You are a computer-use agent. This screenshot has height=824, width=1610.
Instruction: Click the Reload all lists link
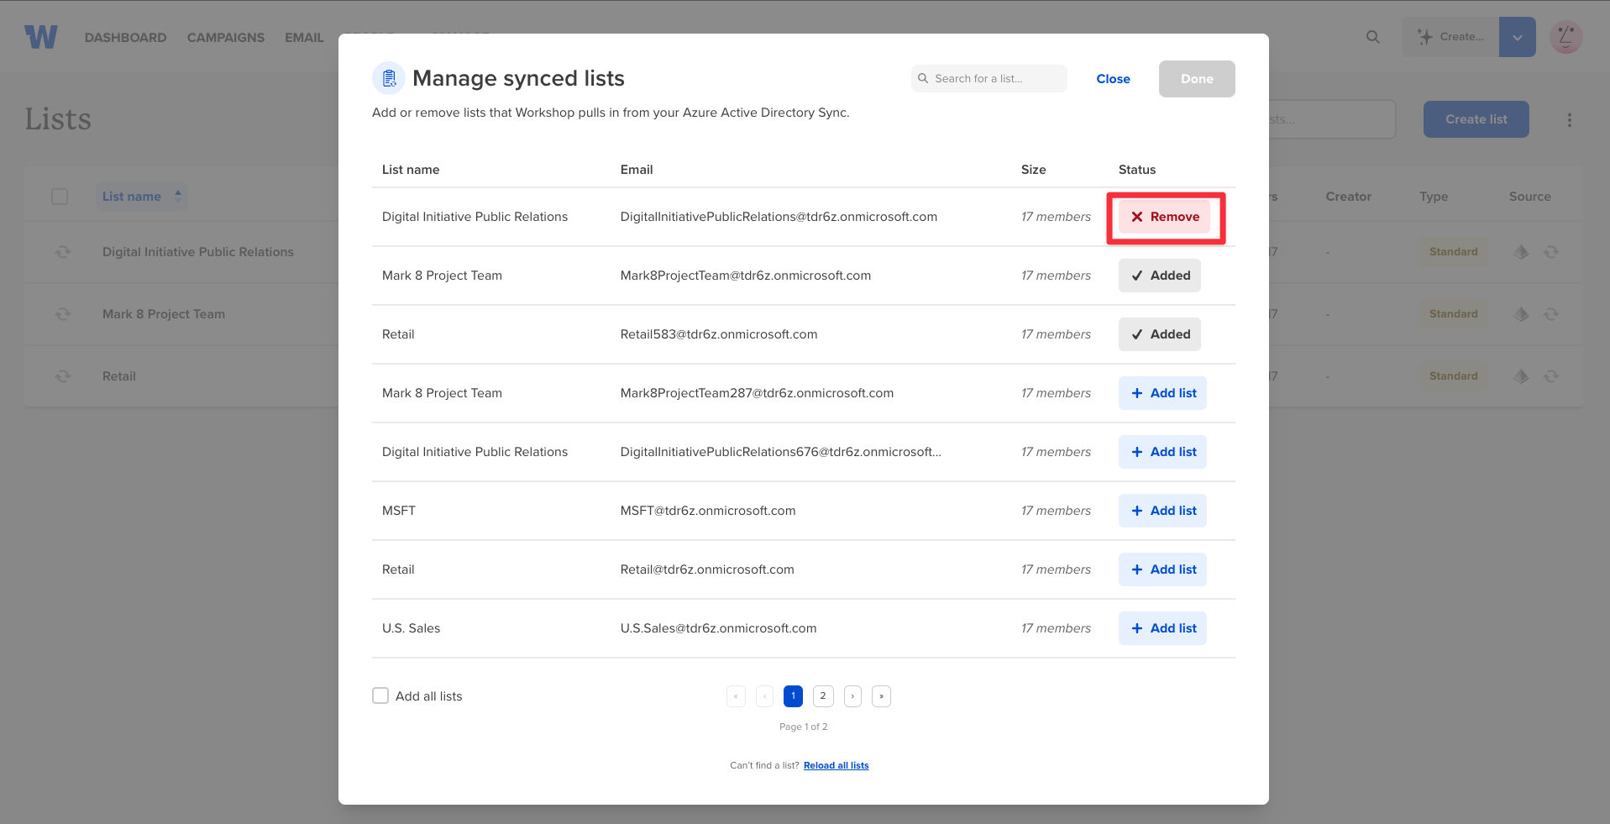(x=836, y=765)
